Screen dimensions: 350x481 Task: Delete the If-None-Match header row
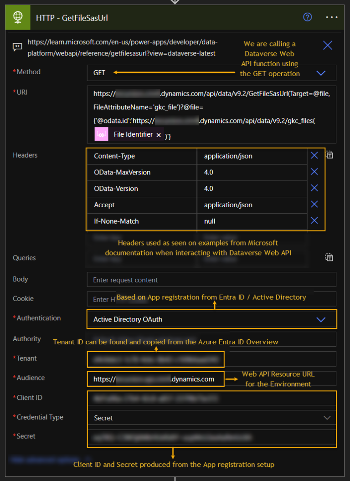click(x=314, y=221)
